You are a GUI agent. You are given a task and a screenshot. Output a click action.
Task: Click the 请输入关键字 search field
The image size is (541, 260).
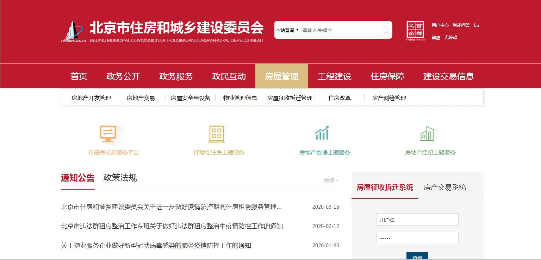tap(340, 30)
